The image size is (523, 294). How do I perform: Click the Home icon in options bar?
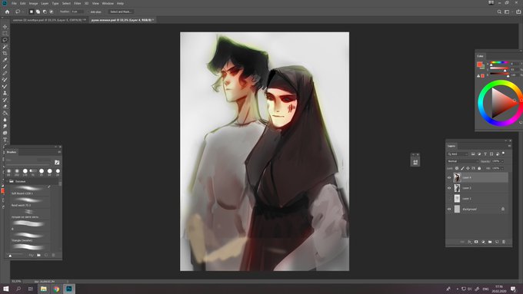(x=7, y=12)
